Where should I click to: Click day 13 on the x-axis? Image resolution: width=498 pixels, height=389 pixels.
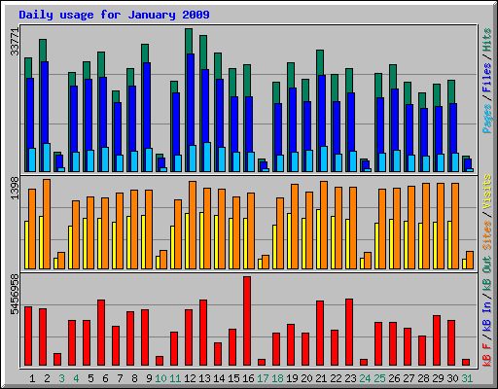tap(204, 378)
